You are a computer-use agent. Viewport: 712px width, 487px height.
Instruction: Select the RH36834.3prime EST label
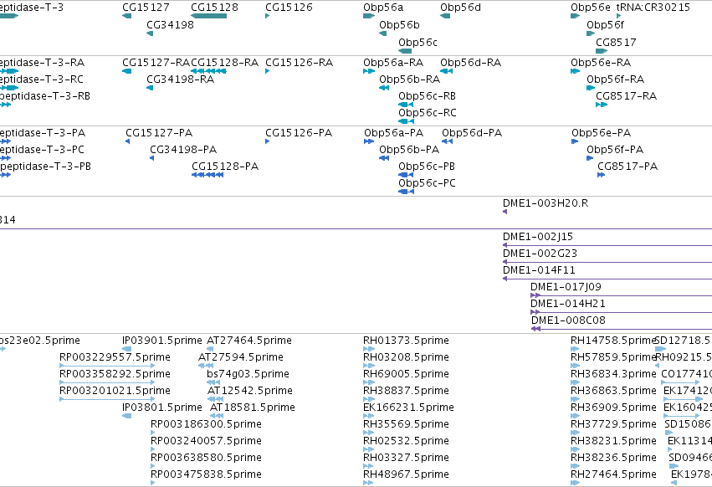(613, 374)
